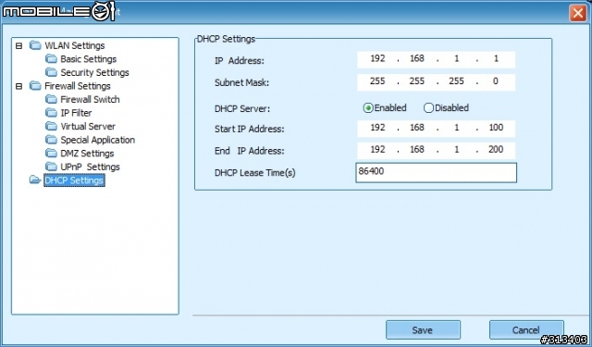Screen dimensions: 592x347
Task: Save the DHCP configuration
Action: (x=423, y=330)
